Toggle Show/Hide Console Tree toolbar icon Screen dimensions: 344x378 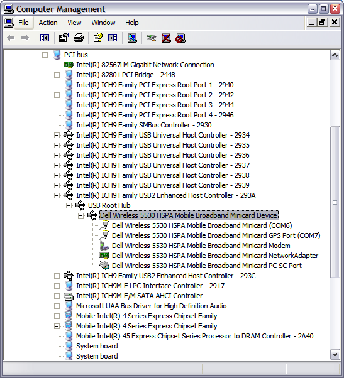pos(45,38)
